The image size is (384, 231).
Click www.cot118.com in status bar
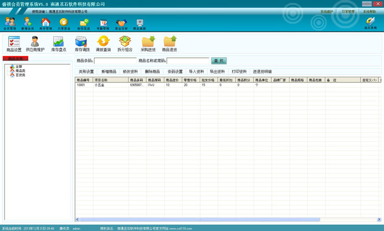[x=181, y=228]
